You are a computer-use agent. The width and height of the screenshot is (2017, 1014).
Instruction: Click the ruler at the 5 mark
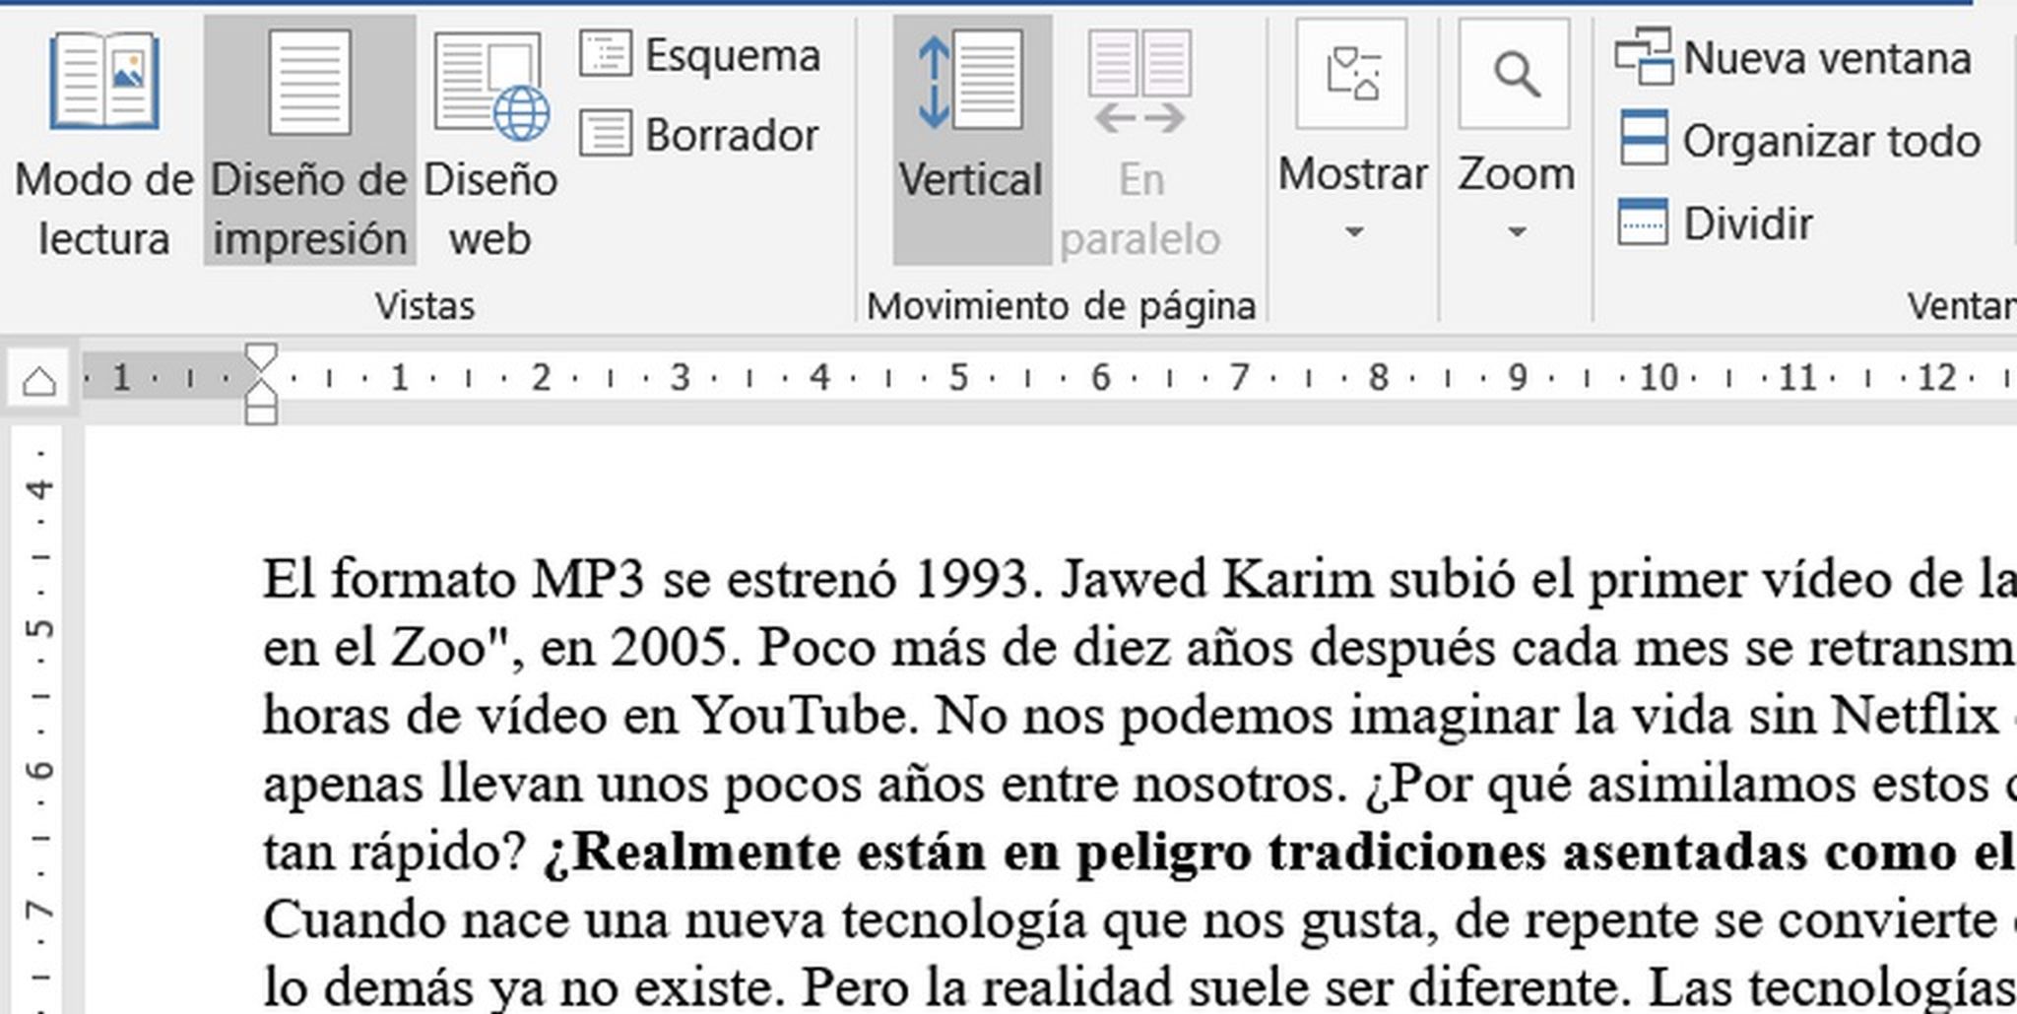click(957, 378)
